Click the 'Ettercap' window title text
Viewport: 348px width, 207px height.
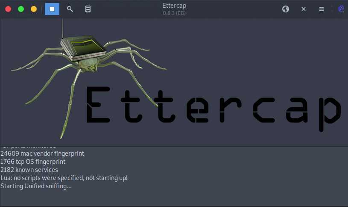pos(174,6)
